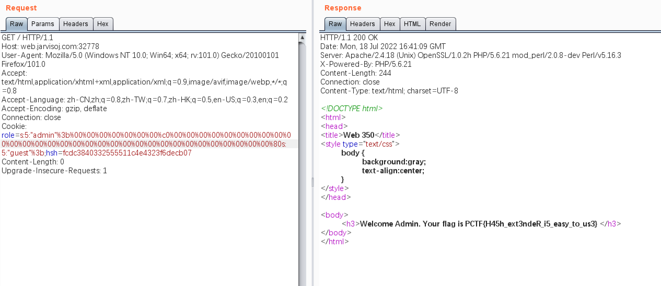Viewport: 661px width, 286px height.
Task: Click the Accept-Encoding: gzip, deflate line
Action: (x=54, y=109)
